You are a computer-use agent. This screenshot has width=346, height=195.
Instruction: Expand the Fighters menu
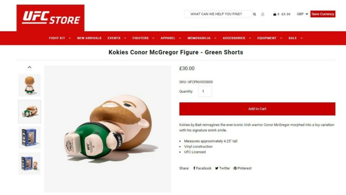pyautogui.click(x=143, y=38)
